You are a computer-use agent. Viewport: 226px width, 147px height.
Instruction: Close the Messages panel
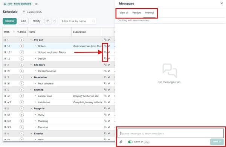coord(221,3)
